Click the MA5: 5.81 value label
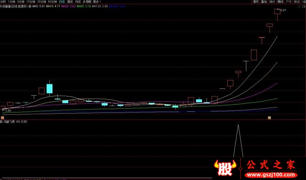The height and width of the screenshot is (180, 306). click(x=39, y=6)
